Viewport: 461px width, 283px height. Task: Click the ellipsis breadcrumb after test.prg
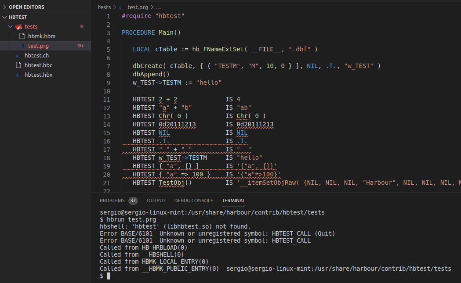(x=158, y=7)
